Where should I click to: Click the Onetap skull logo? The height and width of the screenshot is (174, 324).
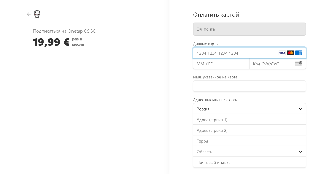[37, 14]
